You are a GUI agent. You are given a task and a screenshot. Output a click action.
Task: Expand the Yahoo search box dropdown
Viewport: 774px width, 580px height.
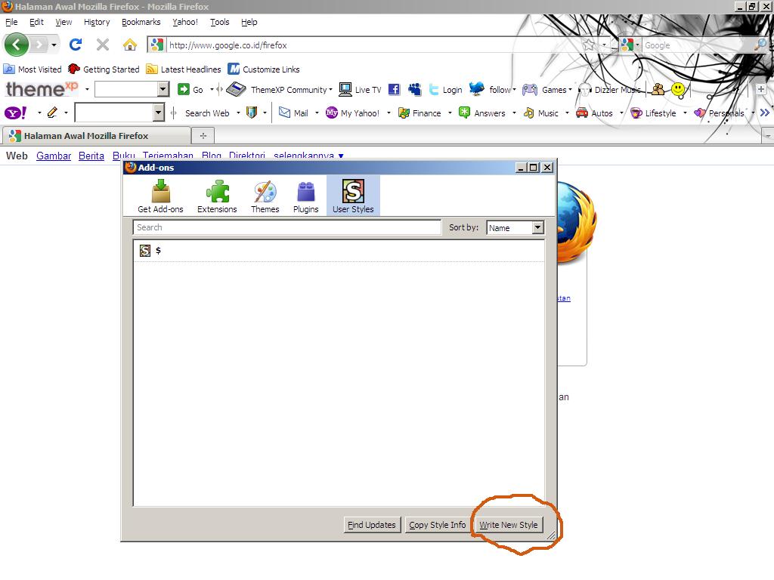[x=158, y=113]
